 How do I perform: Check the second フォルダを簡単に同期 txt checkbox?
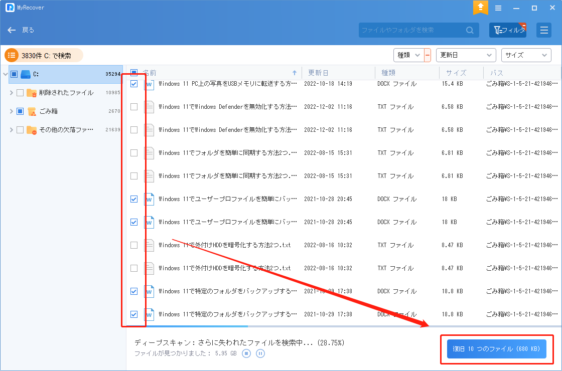133,176
